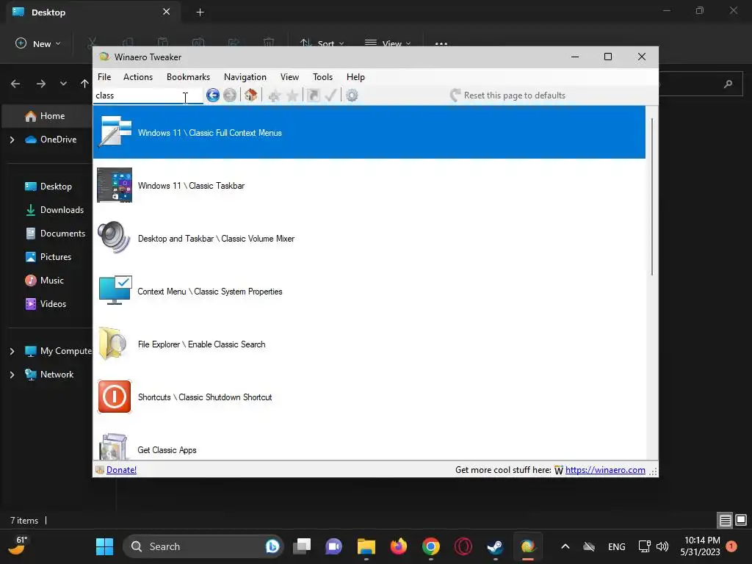Launch Google Chrome from the taskbar
This screenshot has width=752, height=564.
pyautogui.click(x=430, y=546)
